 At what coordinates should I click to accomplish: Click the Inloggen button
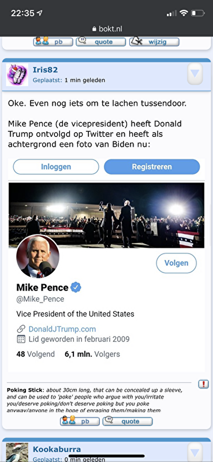[x=56, y=167]
